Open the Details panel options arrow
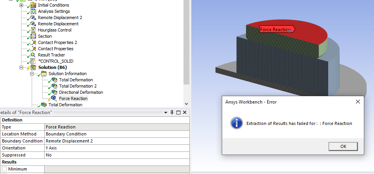Viewport: 374px width, 174px height. coord(166,113)
